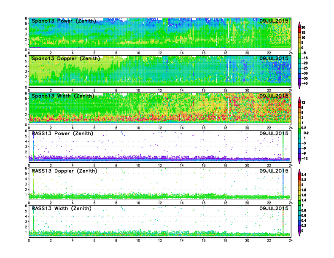Viewport: 334px width, 258px height.
Task: Click the 15 label on the top color bar
Action: [x=303, y=32]
